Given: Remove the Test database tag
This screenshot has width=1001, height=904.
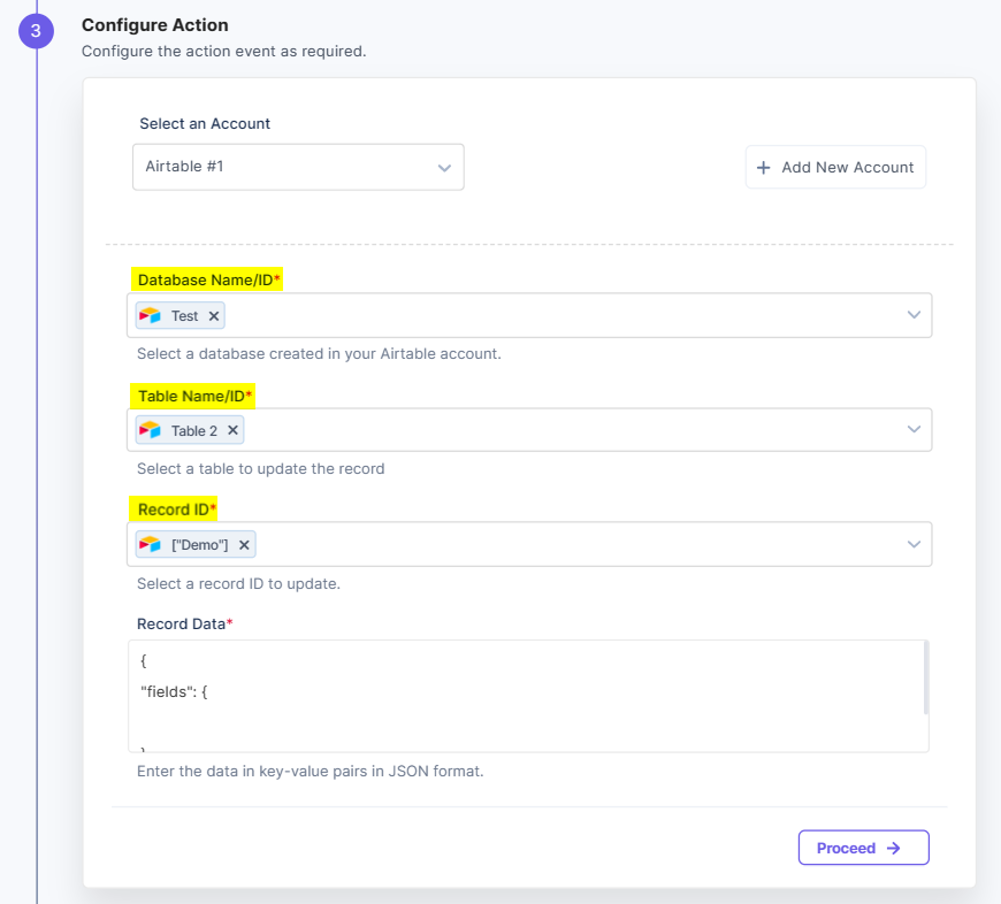Looking at the screenshot, I should tap(213, 316).
